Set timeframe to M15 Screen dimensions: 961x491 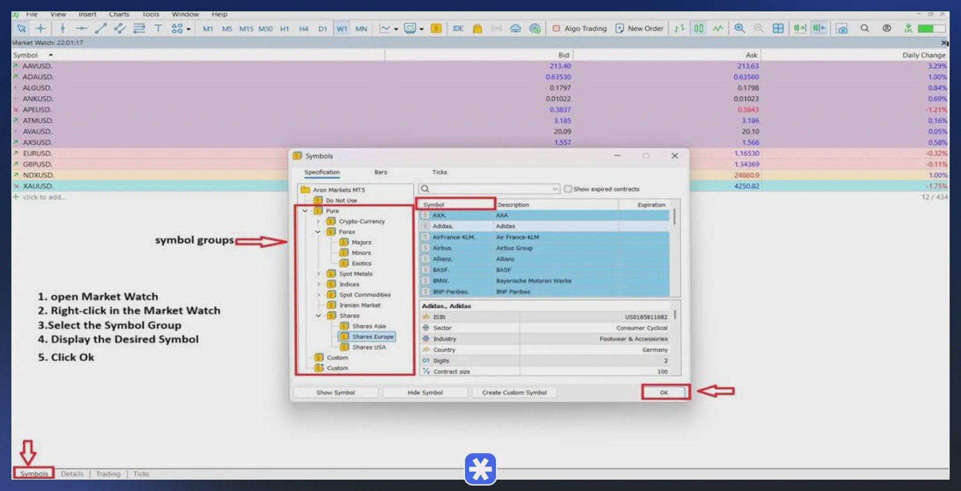246,29
